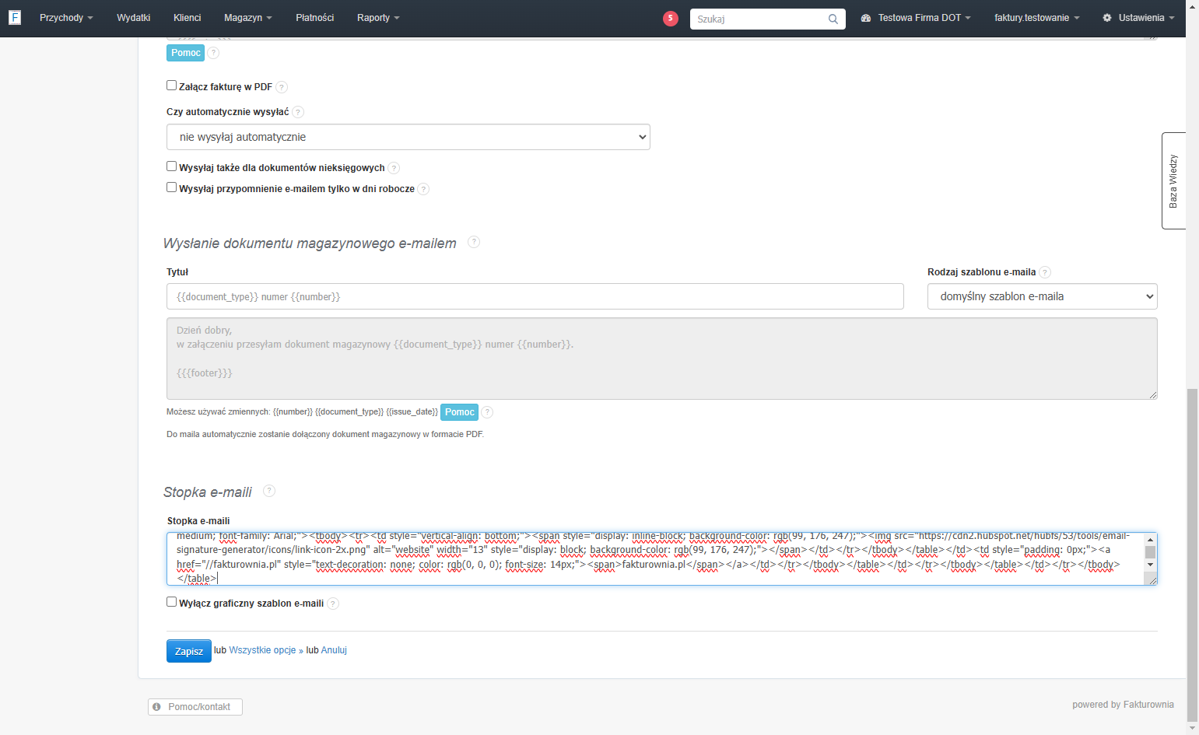Click the help icon after tylko w dni robocze
The image size is (1199, 735).
423,189
